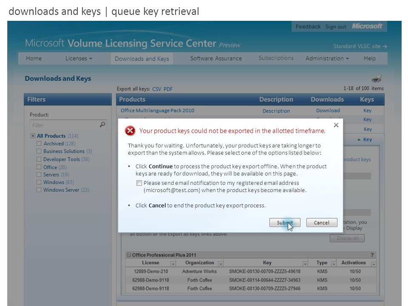Image resolution: width=408 pixels, height=306 pixels.
Task: Open the License column filter dropdown
Action: click(x=173, y=264)
